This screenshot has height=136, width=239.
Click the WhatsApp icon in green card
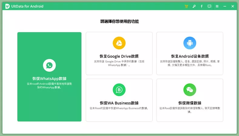(x=49, y=65)
